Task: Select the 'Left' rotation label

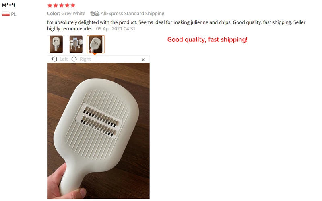Action: 64,59
